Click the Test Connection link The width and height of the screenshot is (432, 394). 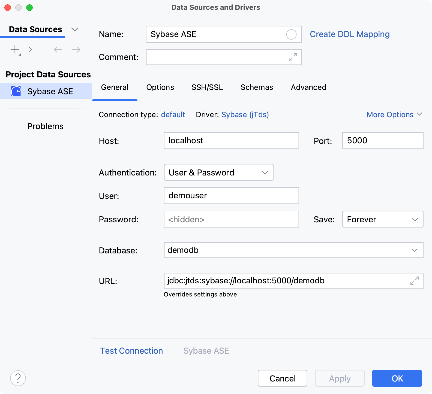131,351
